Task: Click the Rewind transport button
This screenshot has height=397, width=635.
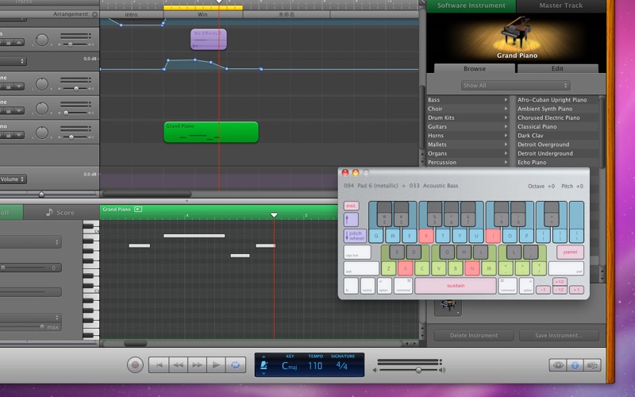Action: point(177,364)
